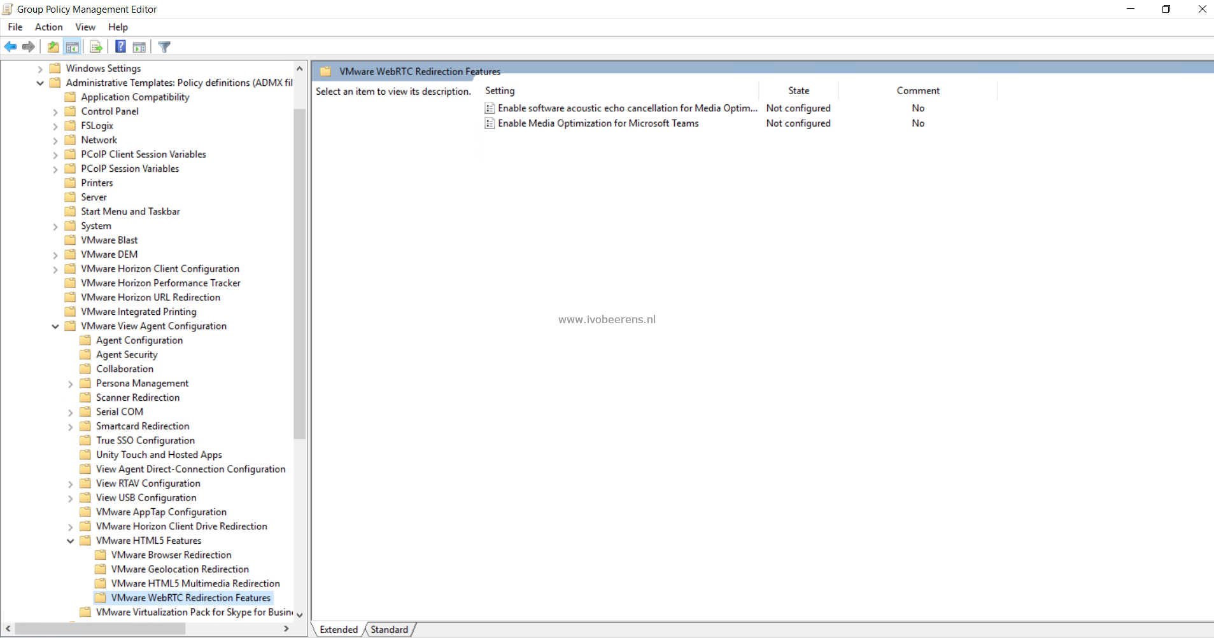The image size is (1214, 638).
Task: Open the Action menu
Action: (x=49, y=27)
